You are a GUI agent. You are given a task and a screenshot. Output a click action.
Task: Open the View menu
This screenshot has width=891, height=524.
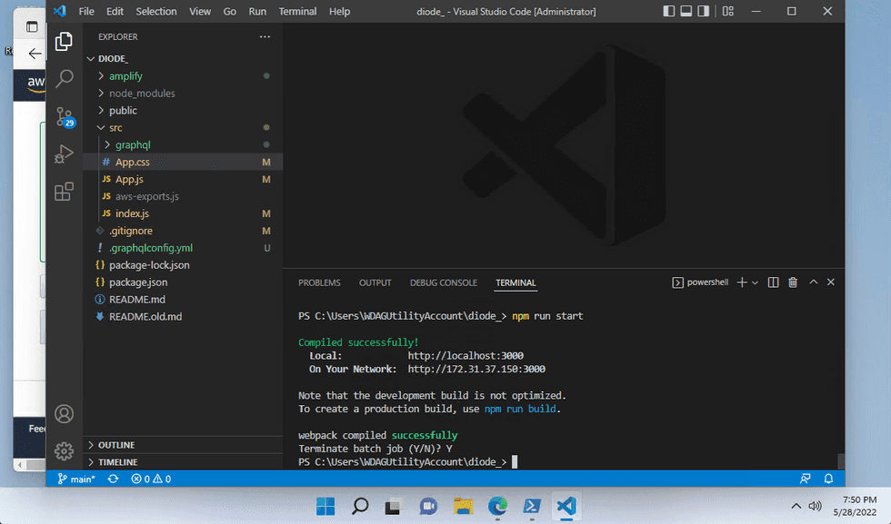tap(200, 12)
